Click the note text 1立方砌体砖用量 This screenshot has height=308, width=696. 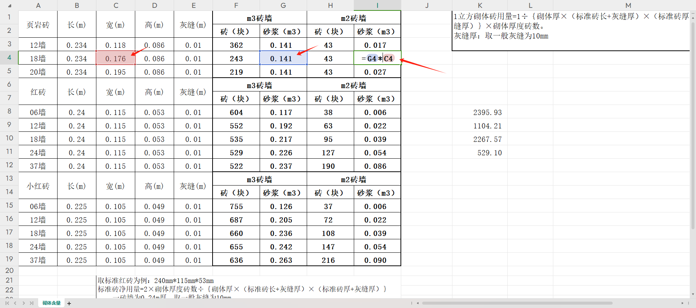[x=571, y=26]
